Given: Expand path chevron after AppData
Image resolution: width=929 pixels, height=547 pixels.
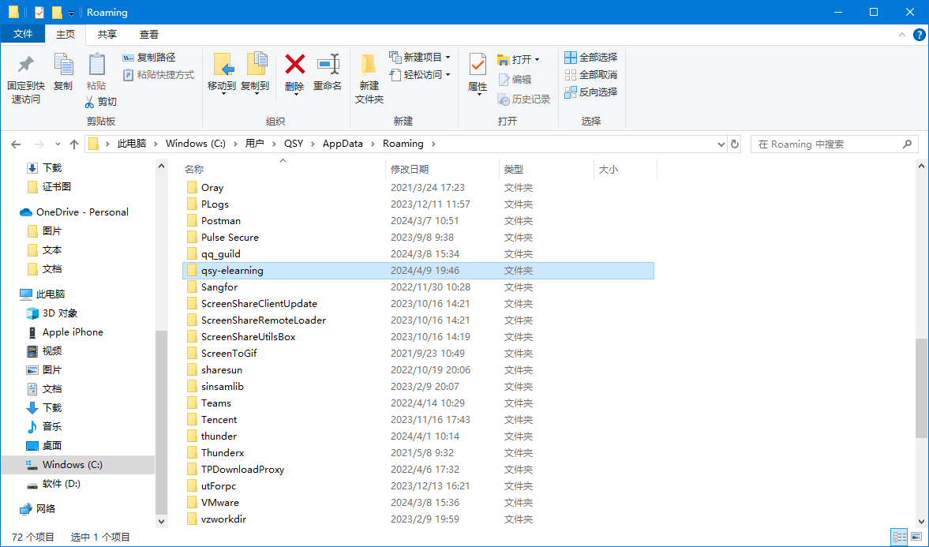Looking at the screenshot, I should point(374,144).
